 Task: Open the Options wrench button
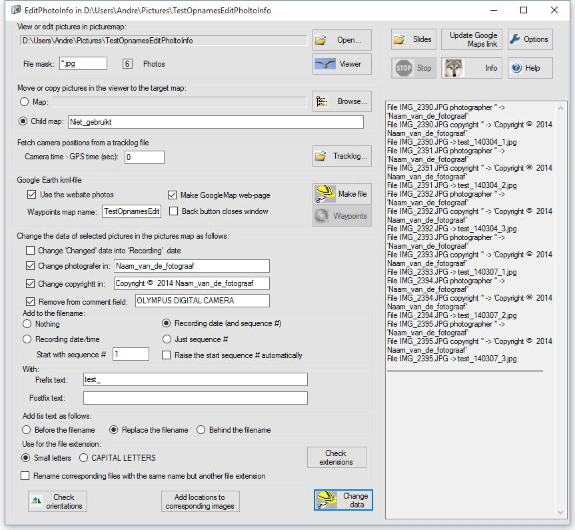[529, 39]
